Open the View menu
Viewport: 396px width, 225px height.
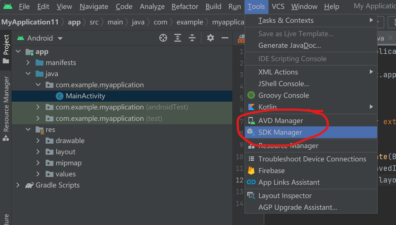[64, 7]
